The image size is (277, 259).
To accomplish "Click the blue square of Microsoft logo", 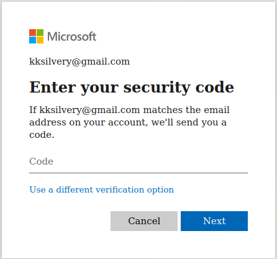I will tap(32, 40).
